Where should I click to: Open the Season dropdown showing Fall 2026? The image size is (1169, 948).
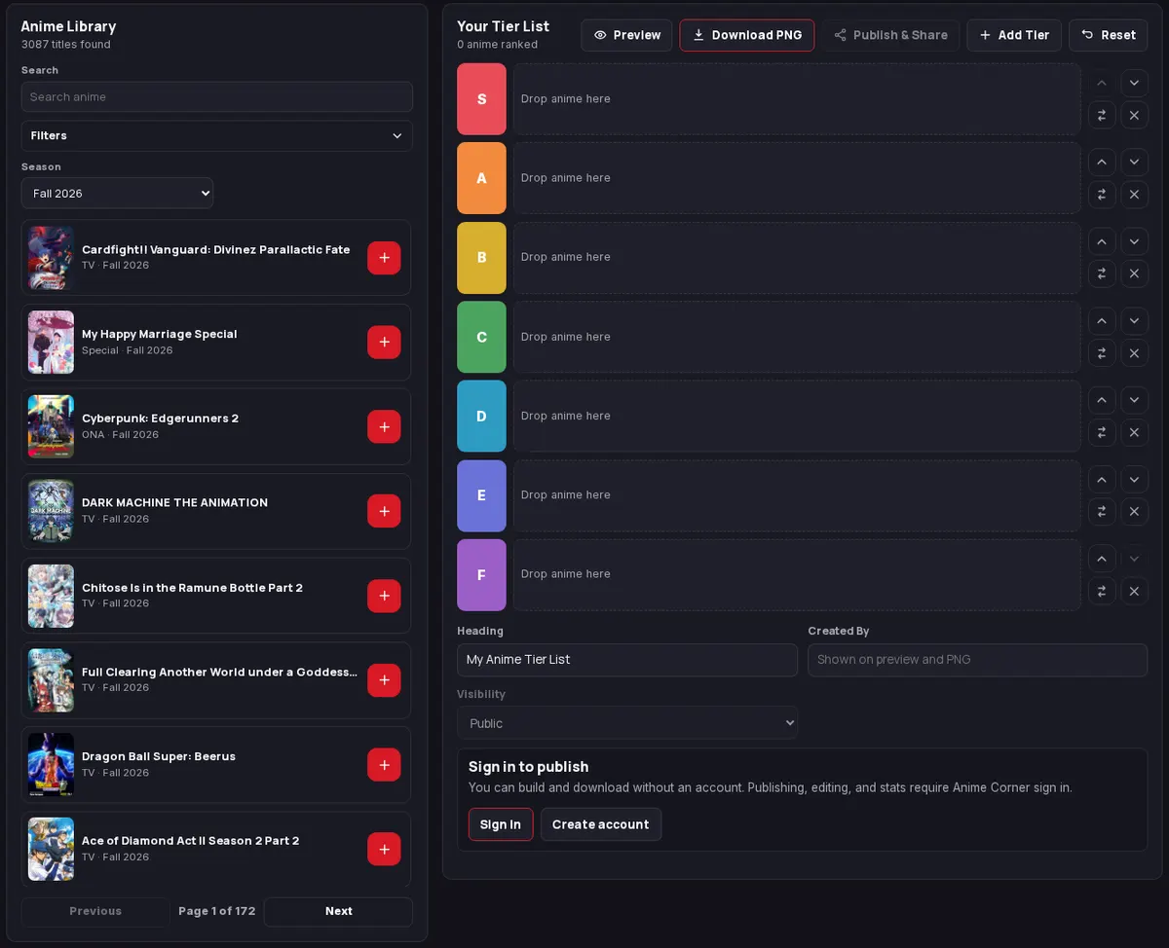[117, 193]
